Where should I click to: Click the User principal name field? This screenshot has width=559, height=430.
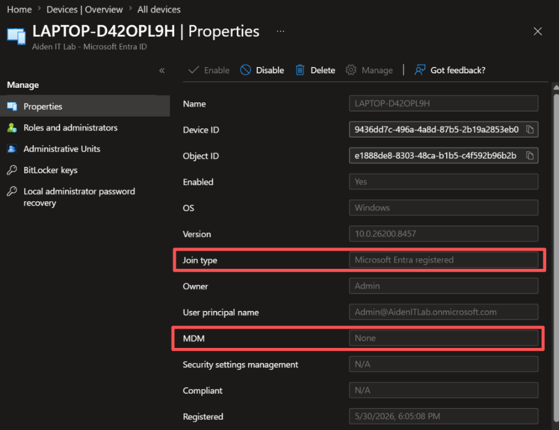[x=443, y=312]
